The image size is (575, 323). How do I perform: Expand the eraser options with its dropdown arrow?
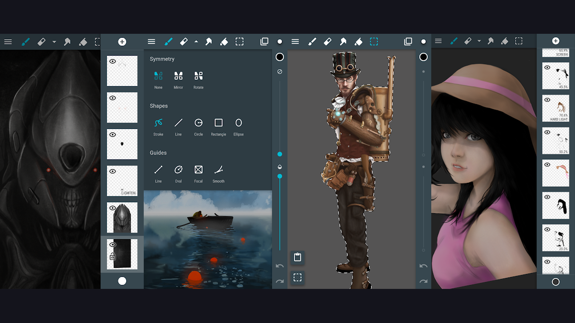[54, 42]
